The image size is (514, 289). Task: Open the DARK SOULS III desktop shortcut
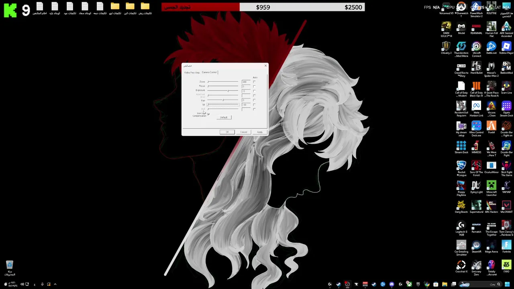pos(446,29)
